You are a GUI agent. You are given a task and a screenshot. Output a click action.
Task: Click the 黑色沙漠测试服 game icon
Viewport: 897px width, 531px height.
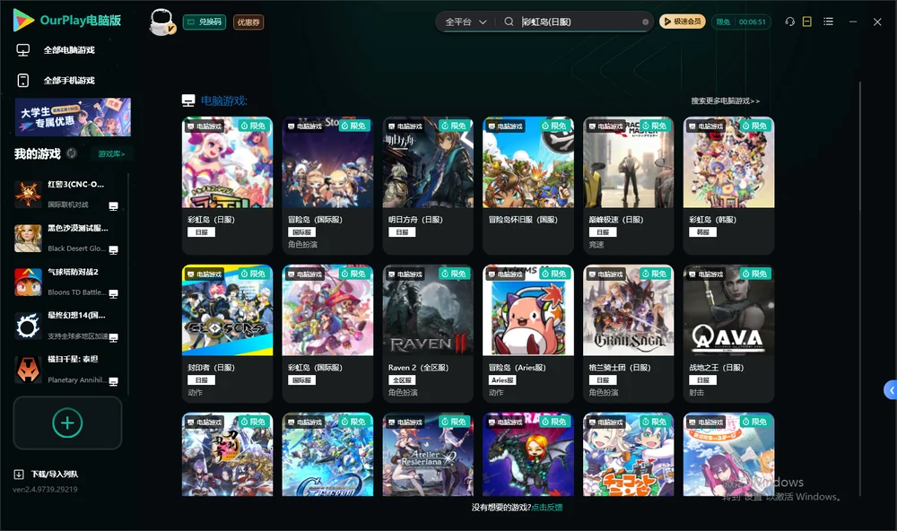point(28,238)
